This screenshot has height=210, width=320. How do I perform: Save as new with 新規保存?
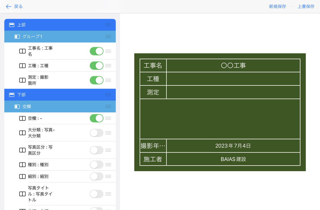(277, 6)
